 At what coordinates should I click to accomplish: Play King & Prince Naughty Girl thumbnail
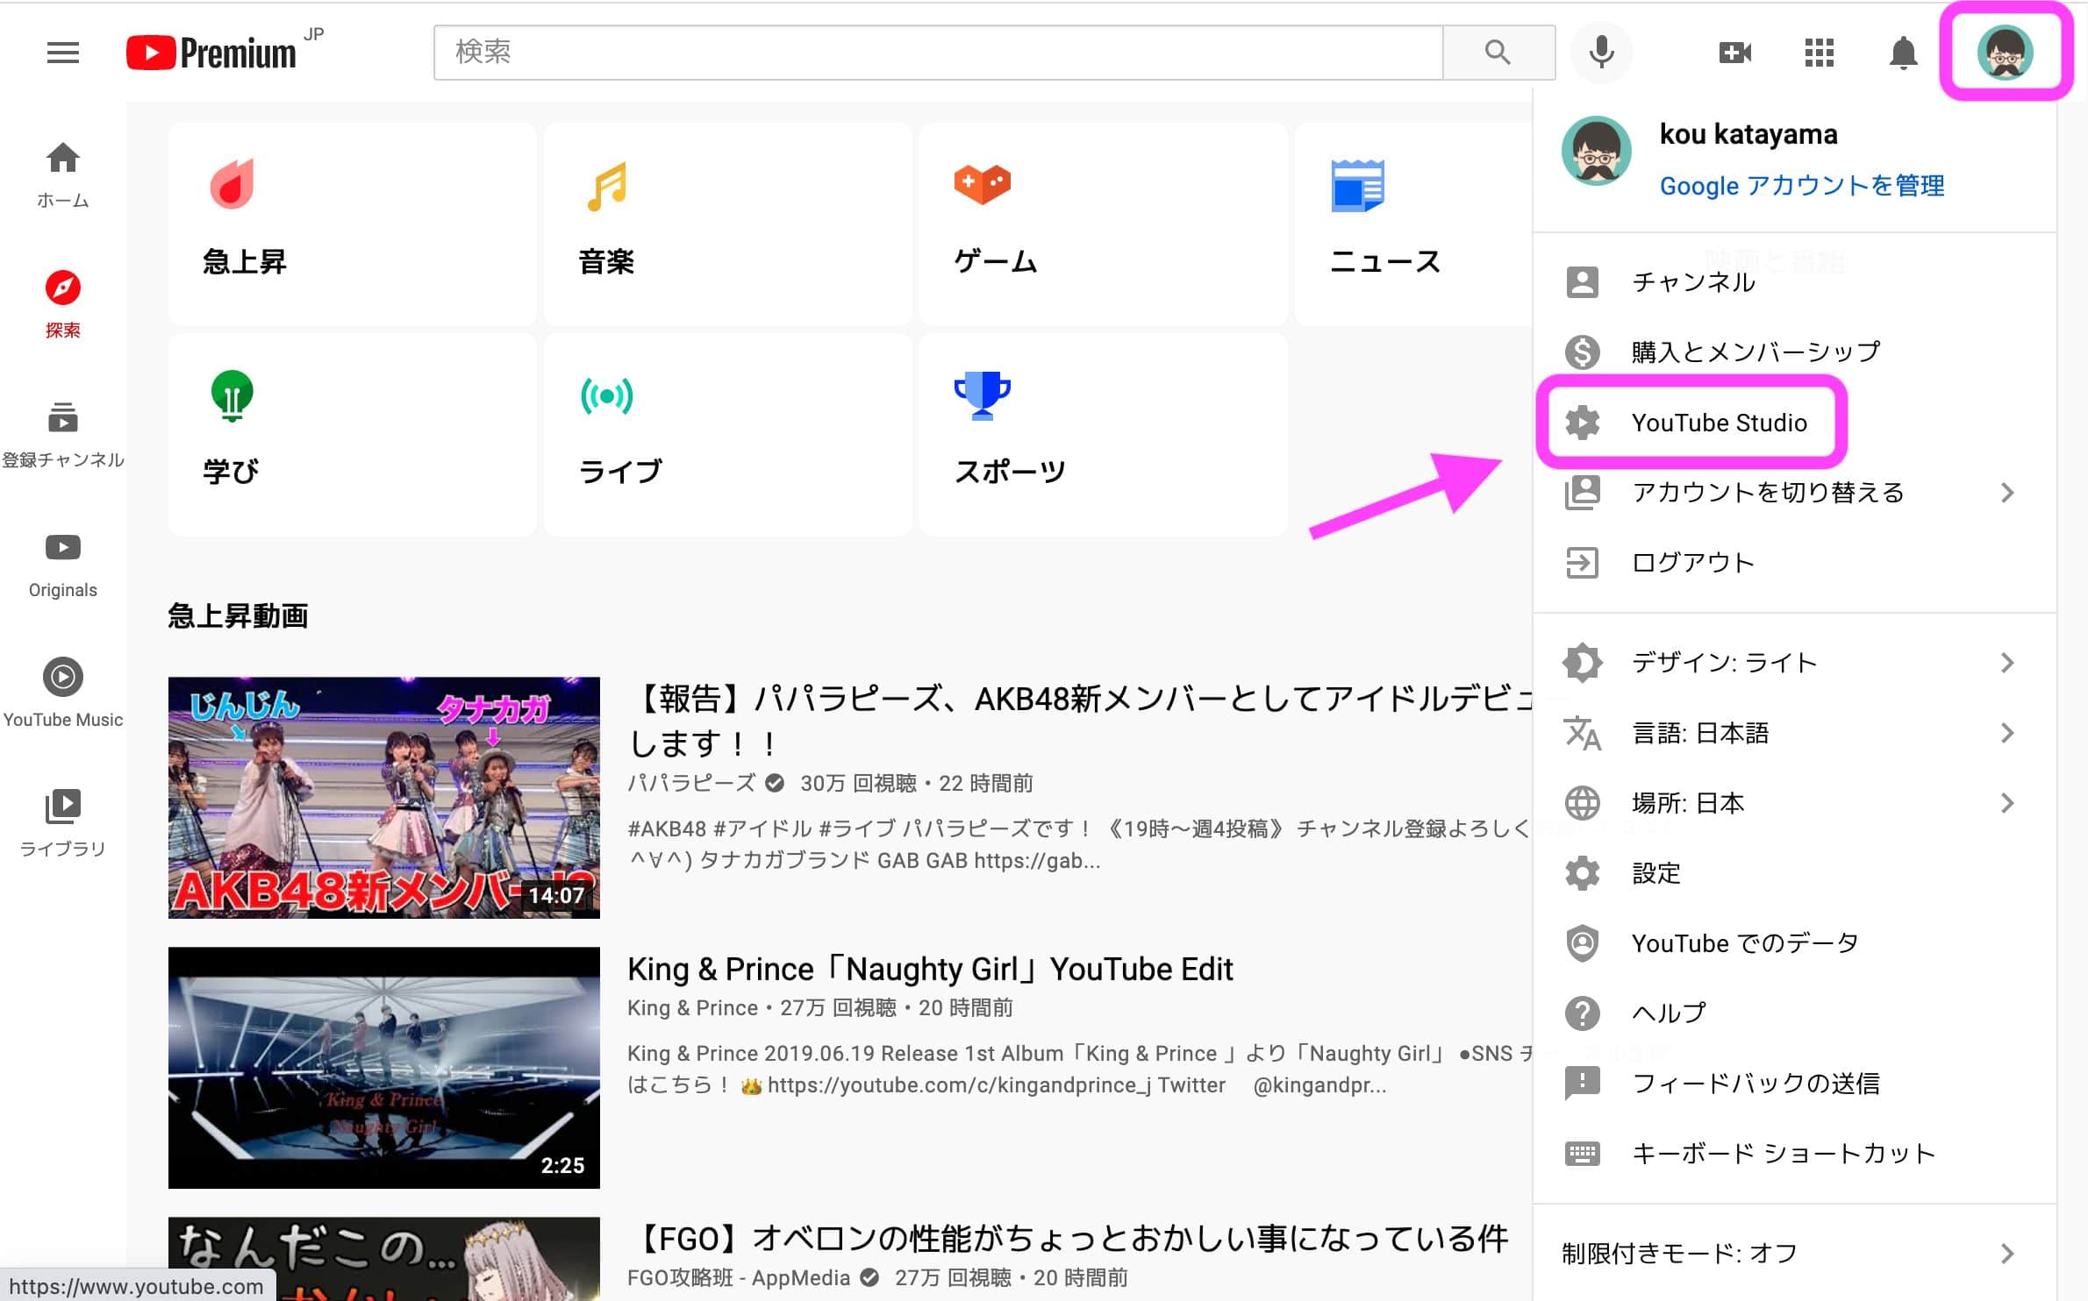384,1068
